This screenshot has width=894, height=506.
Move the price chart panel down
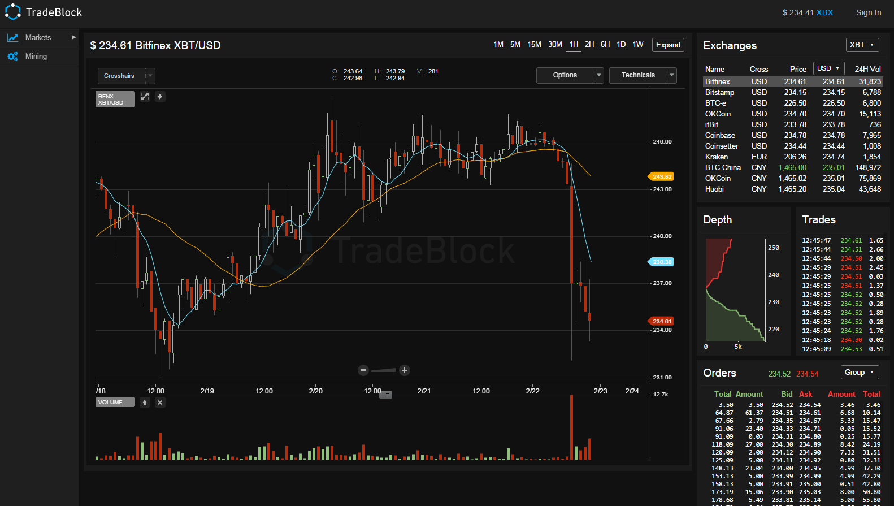coord(160,97)
